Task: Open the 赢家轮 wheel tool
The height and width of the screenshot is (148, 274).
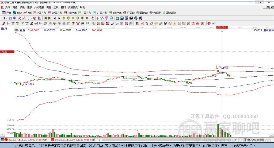Action: 142,13
